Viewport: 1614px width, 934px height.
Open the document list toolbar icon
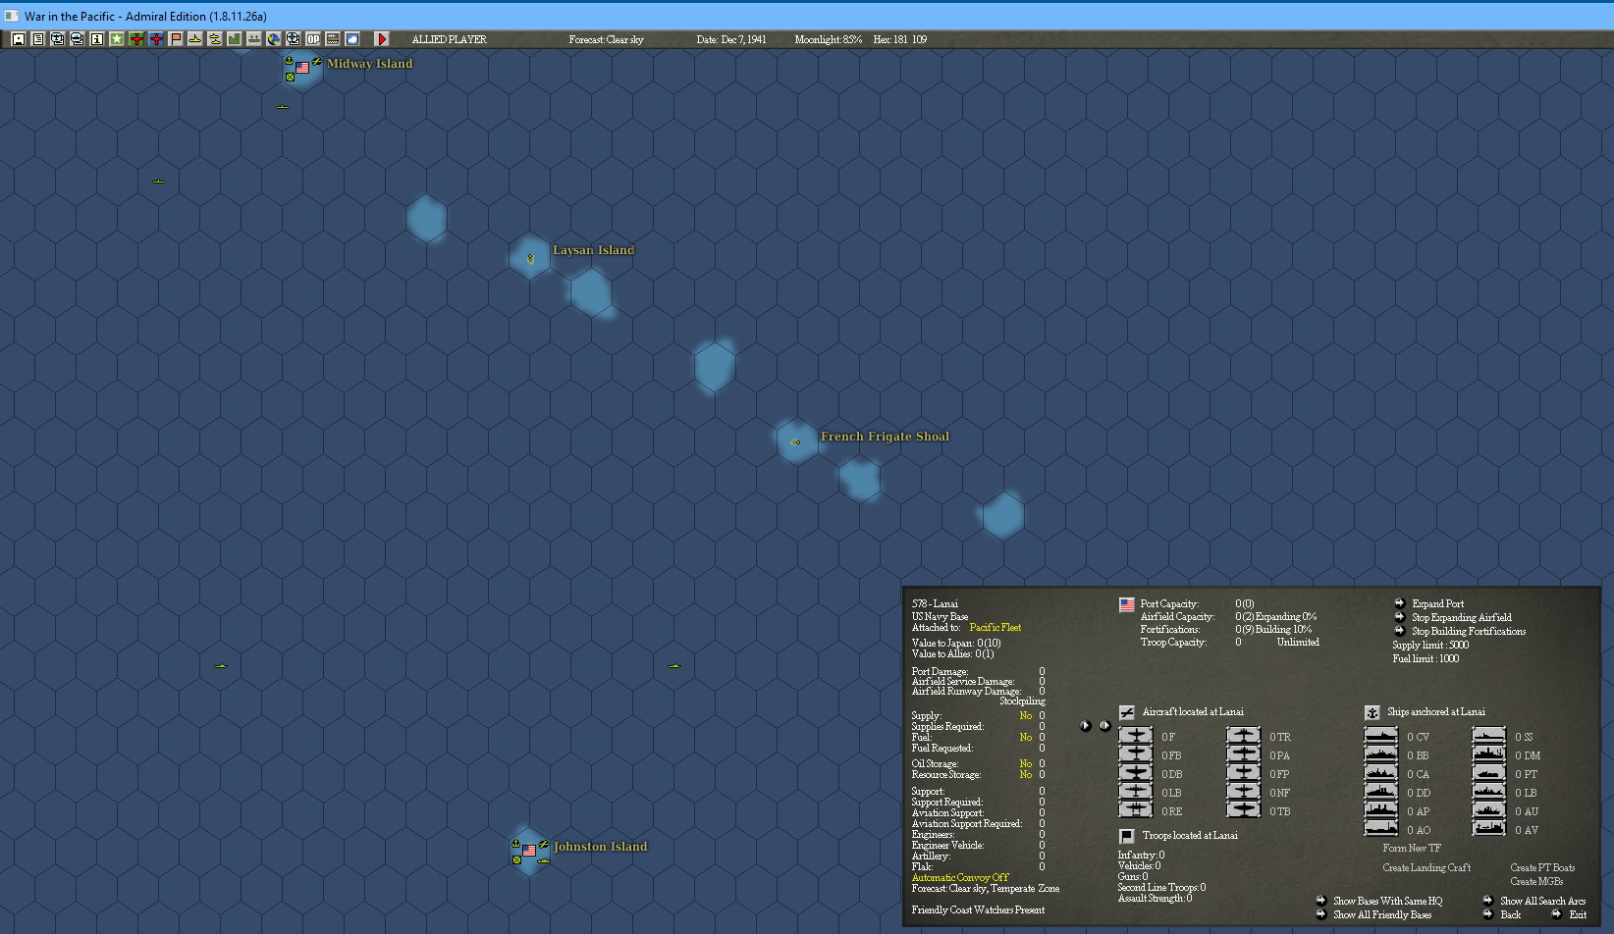38,39
